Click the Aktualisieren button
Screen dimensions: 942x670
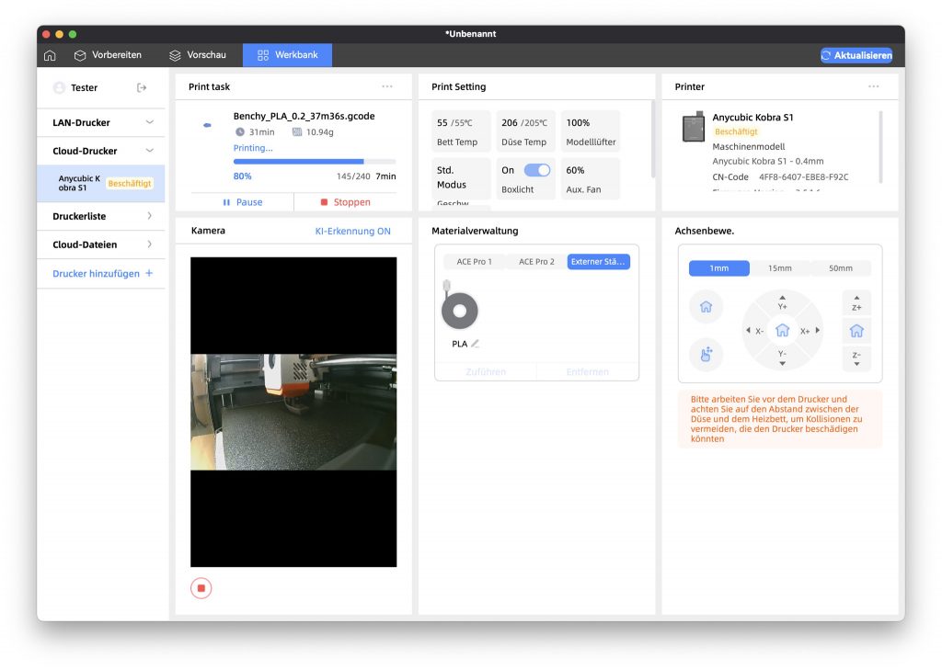point(856,55)
